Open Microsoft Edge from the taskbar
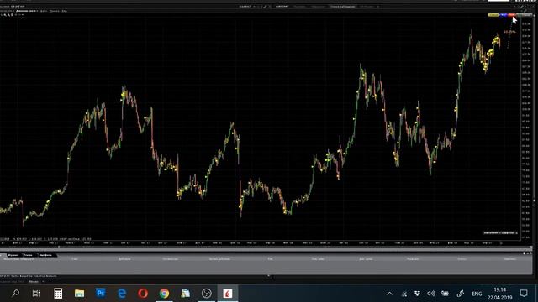 tap(122, 294)
